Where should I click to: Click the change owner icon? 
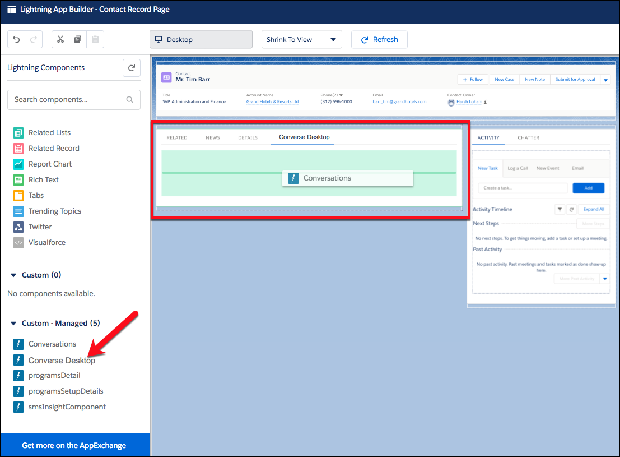tap(486, 102)
